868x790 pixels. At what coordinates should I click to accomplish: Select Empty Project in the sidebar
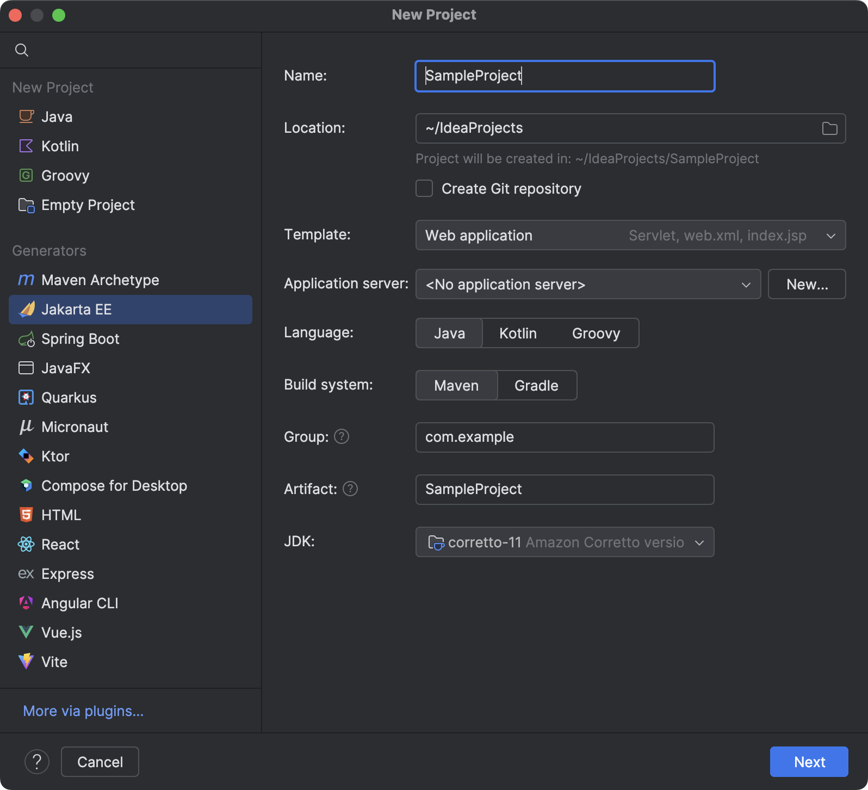88,205
